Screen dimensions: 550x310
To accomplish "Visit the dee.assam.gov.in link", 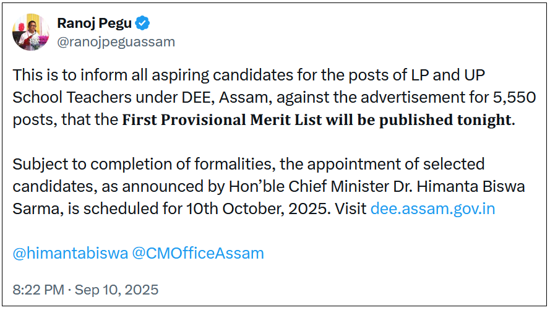I will 432,209.
